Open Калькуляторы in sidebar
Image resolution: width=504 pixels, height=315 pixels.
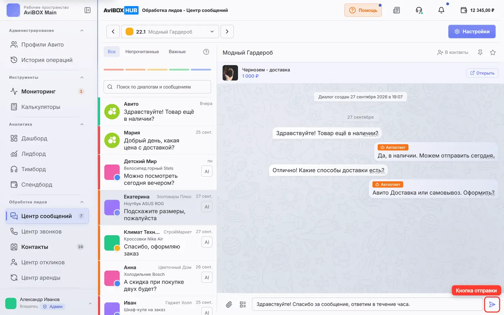click(x=48, y=107)
